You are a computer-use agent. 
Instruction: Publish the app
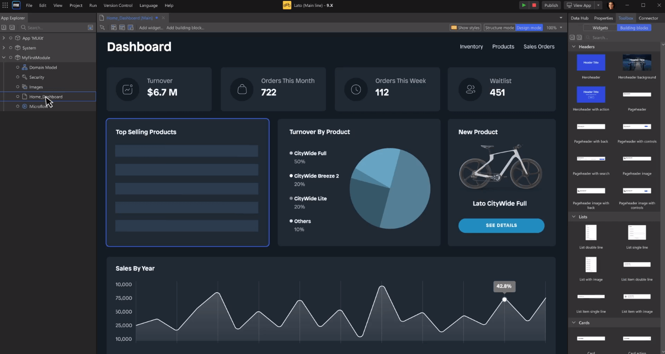(x=551, y=5)
